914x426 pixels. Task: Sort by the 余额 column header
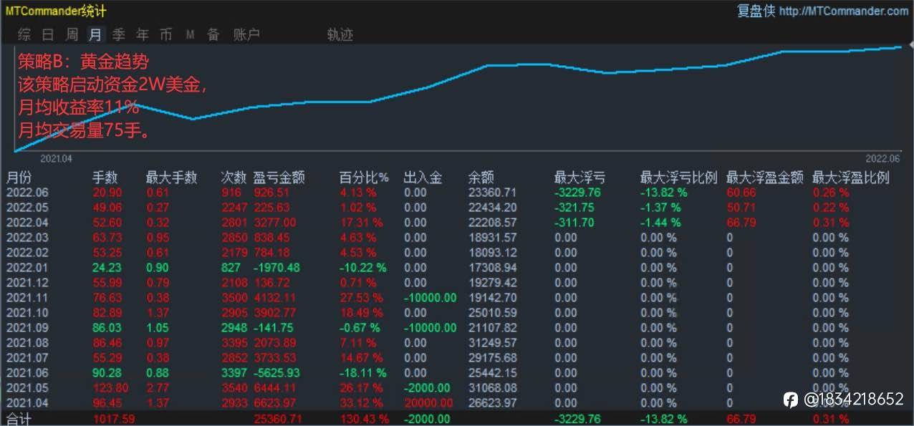click(x=481, y=178)
